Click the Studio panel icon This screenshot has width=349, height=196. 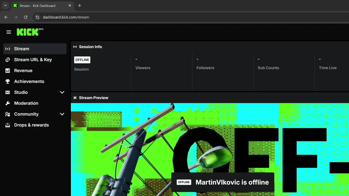(x=8, y=92)
